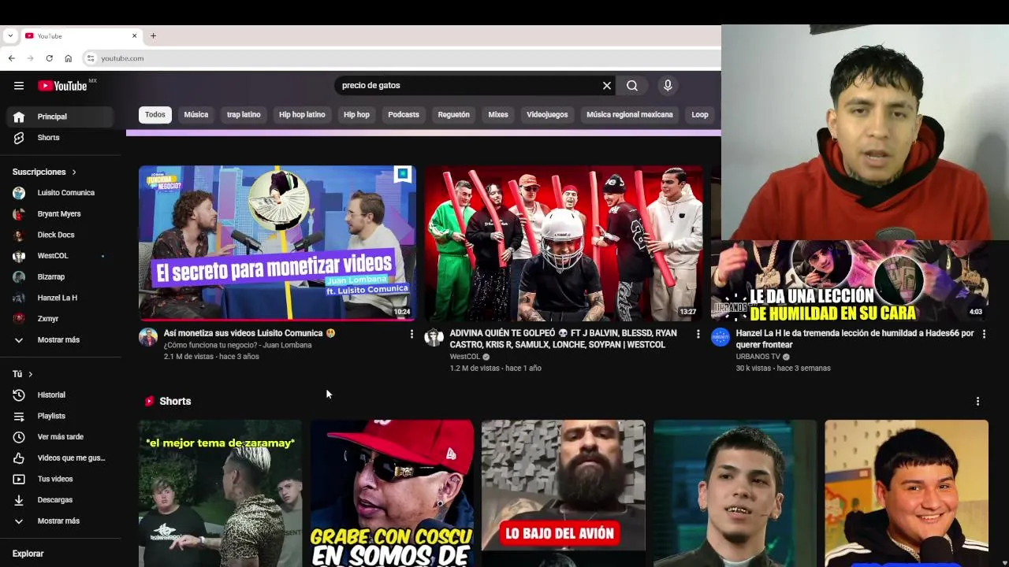
Task: Open Shorts in the sidebar
Action: pos(60,138)
